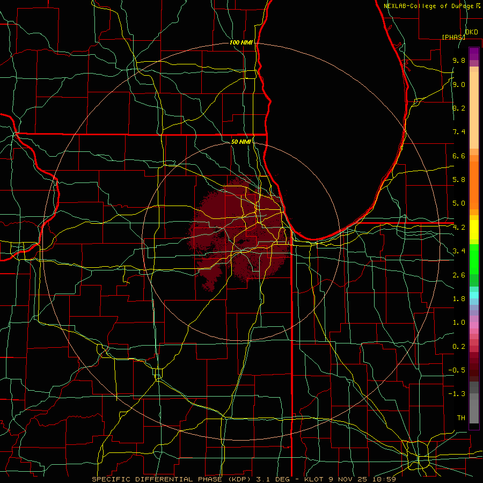483x483 pixels.
Task: Click the bright green swatch on color bar
Action: coord(474,259)
